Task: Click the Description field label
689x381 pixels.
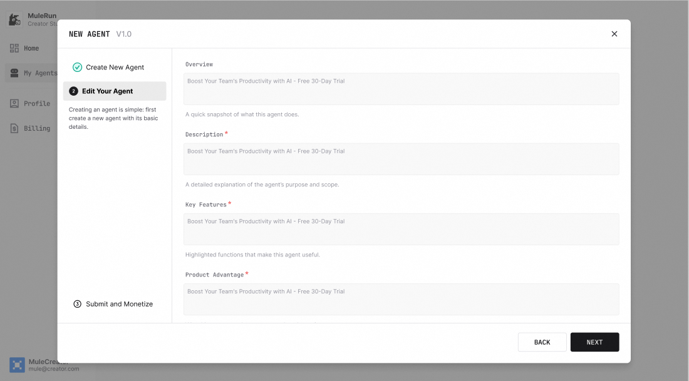Action: tap(204, 135)
